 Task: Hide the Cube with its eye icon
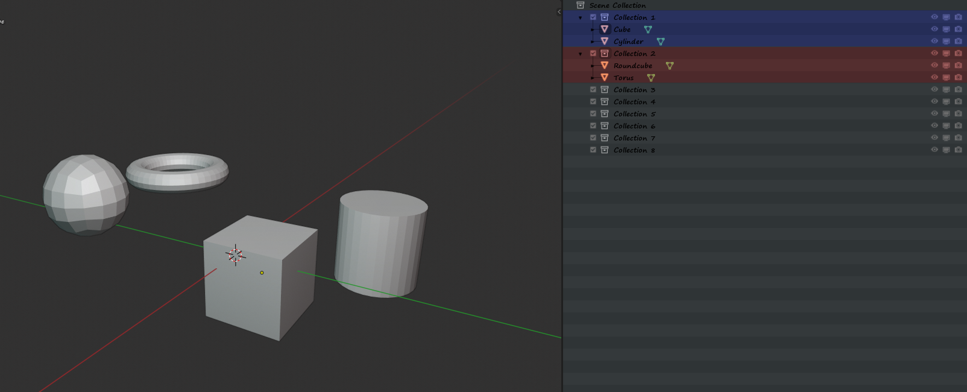pos(934,29)
